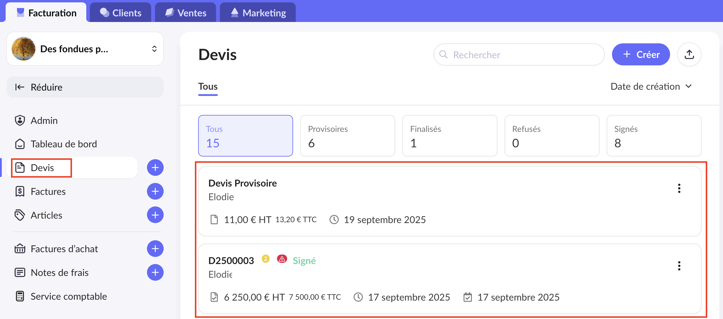The image size is (723, 319).
Task: Click the plus icon beside Articles
Action: click(x=155, y=215)
